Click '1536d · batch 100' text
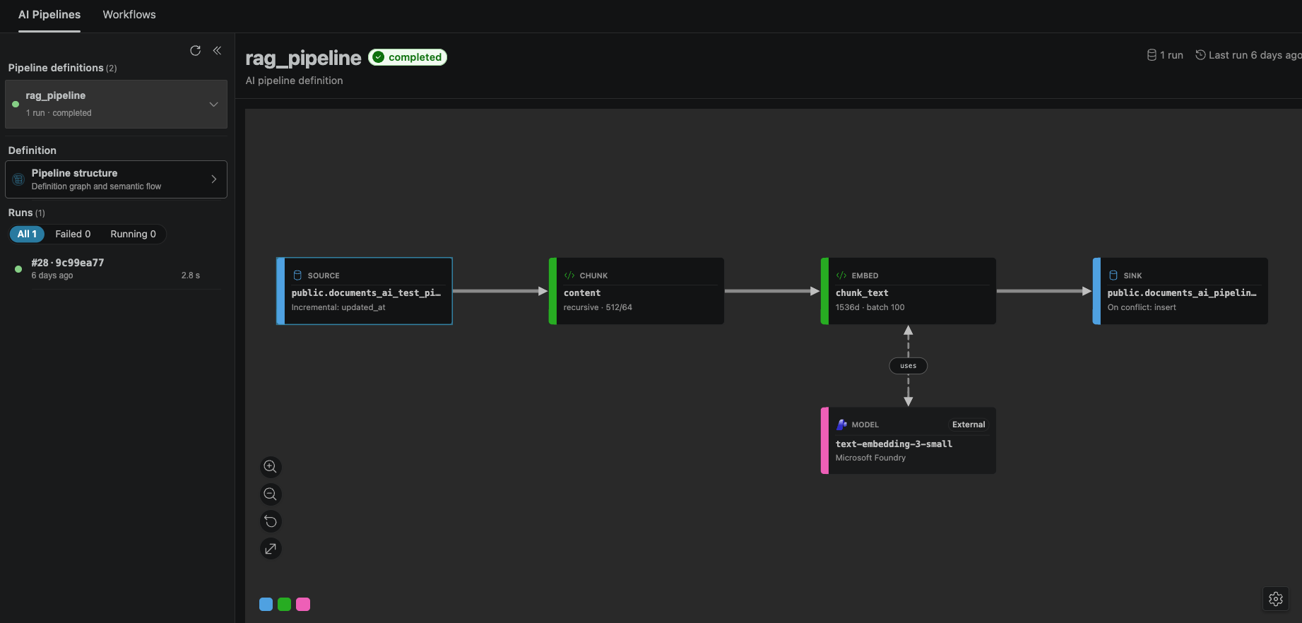The height and width of the screenshot is (623, 1302). click(870, 307)
